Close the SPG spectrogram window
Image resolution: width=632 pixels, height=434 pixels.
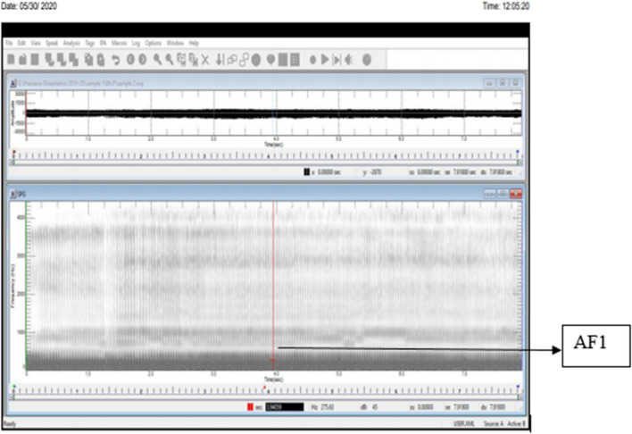pos(516,194)
